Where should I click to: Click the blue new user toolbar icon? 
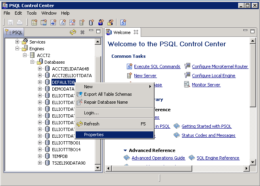[x=101, y=23]
